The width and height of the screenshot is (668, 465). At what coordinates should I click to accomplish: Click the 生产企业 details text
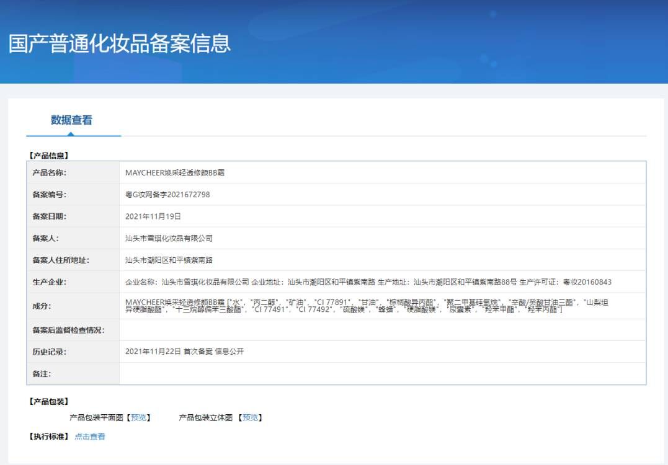point(368,282)
